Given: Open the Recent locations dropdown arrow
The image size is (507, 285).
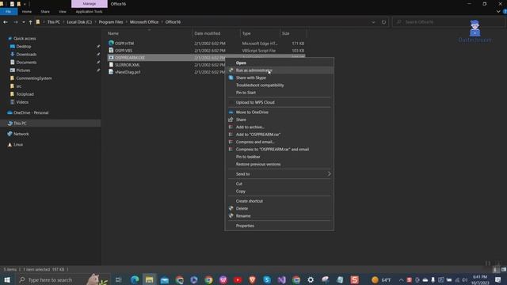Looking at the screenshot, I should tap(23, 22).
